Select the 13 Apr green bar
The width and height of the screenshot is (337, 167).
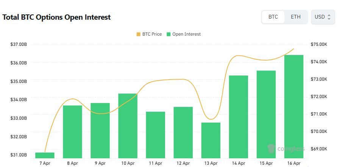tap(211, 140)
